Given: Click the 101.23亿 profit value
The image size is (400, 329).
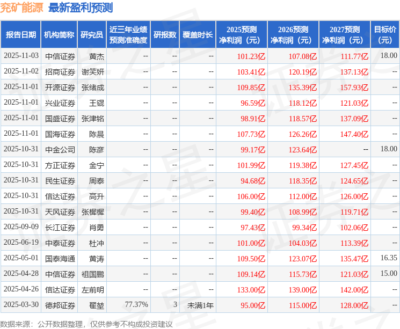Looking at the screenshot, I should point(251,56).
